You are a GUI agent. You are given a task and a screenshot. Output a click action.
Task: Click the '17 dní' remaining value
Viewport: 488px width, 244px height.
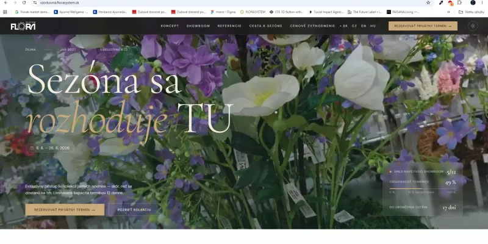coord(449,207)
